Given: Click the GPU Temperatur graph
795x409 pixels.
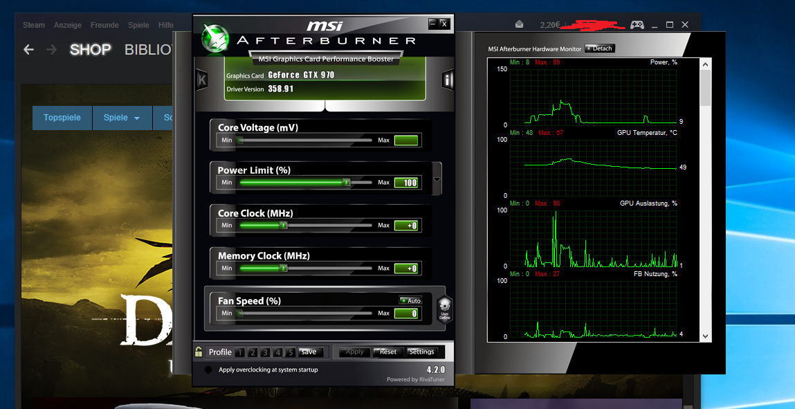Looking at the screenshot, I should click(593, 167).
